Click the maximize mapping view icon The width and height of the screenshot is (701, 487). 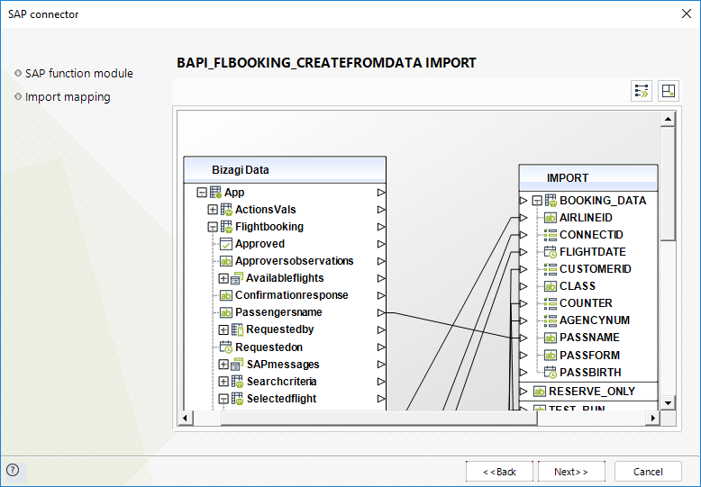coord(669,91)
